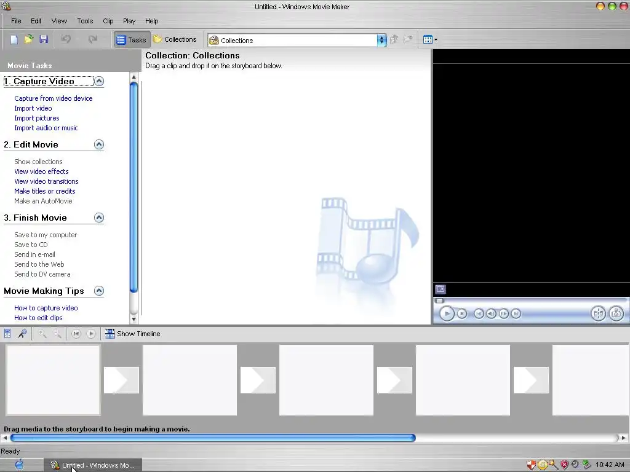Click the Back (rewind to start) monitor button
The image size is (630, 472).
point(479,313)
